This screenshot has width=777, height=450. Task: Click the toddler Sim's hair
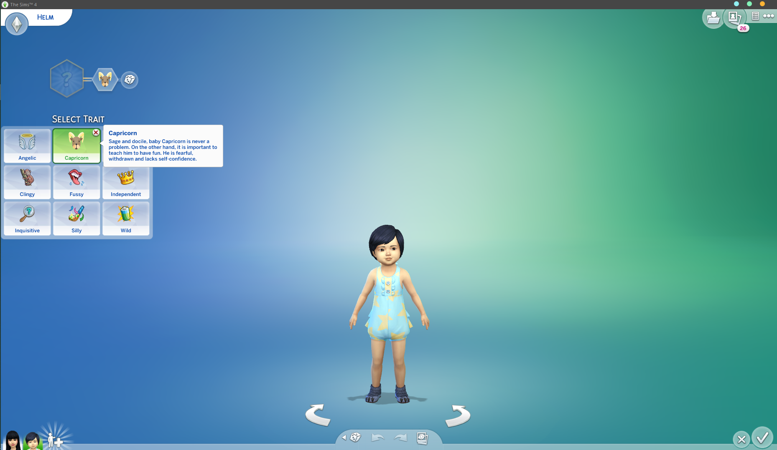pyautogui.click(x=386, y=237)
